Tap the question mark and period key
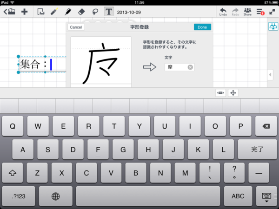The width and height of the screenshot is (279, 209). tap(234, 173)
